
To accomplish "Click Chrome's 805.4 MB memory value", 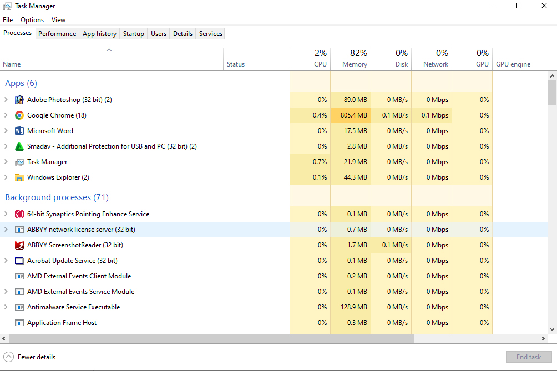I will (x=353, y=115).
